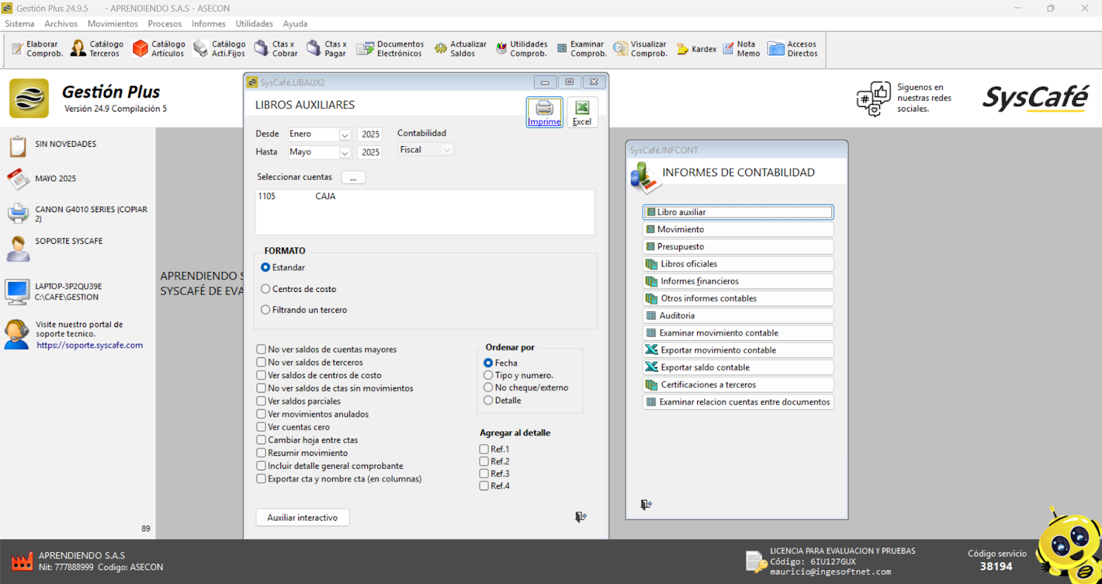Export the auxiliary book to Excel
Screen dimensions: 1102x584
[582, 112]
